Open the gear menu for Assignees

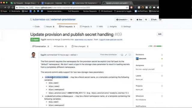tap(162, 66)
